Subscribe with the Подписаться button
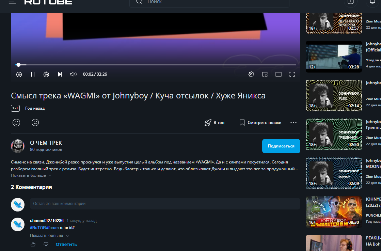This screenshot has width=381, height=251. pyautogui.click(x=281, y=146)
